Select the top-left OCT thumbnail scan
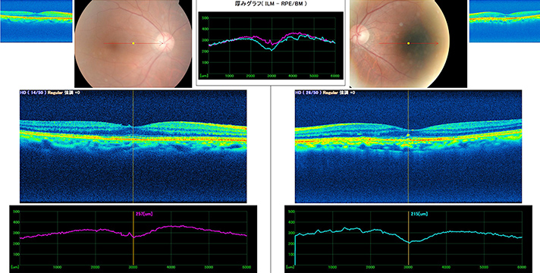 pos(36,21)
